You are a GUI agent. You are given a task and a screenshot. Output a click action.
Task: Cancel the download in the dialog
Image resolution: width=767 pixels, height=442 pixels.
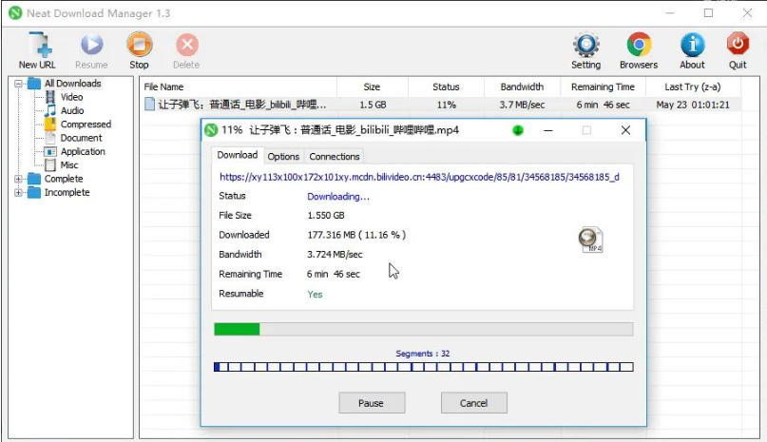[x=473, y=403]
